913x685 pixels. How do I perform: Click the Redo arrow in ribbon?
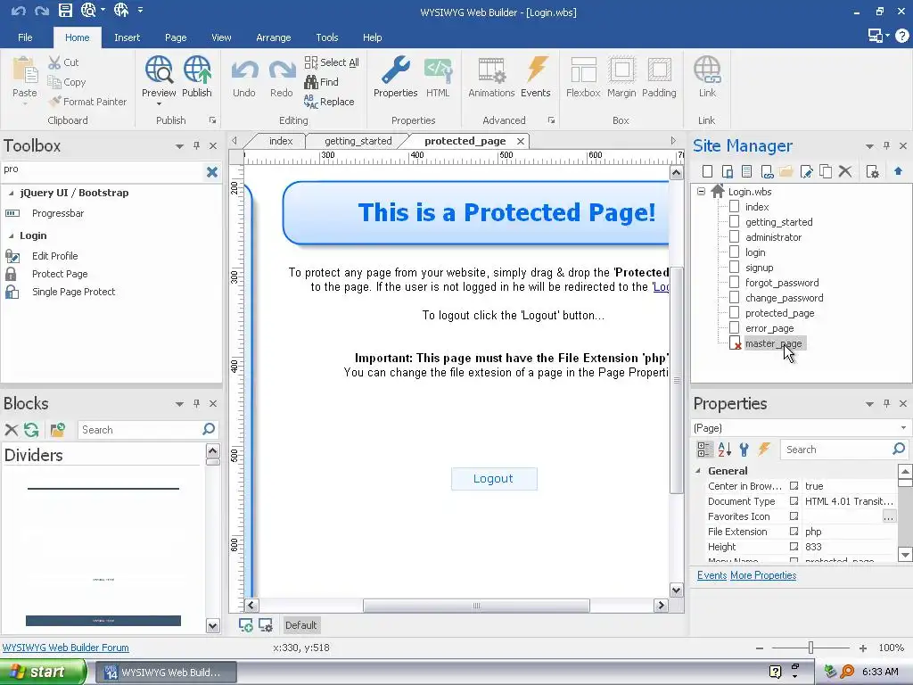click(282, 71)
